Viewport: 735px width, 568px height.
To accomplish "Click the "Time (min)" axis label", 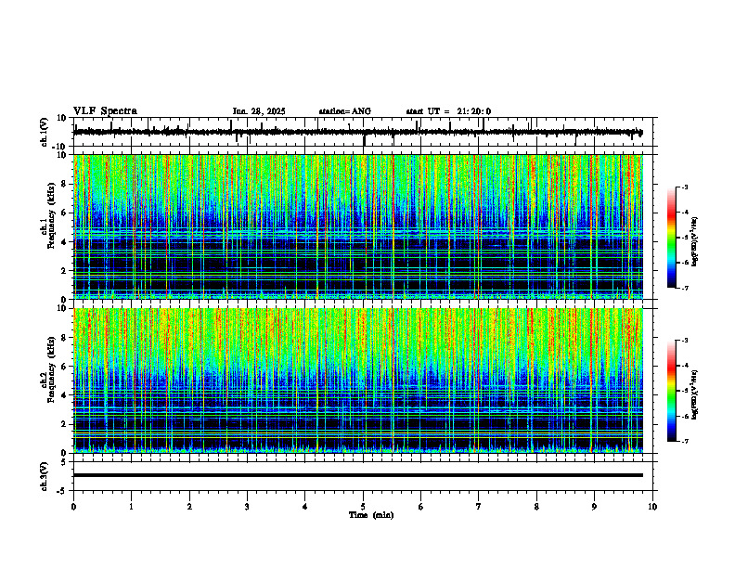I will click(371, 515).
